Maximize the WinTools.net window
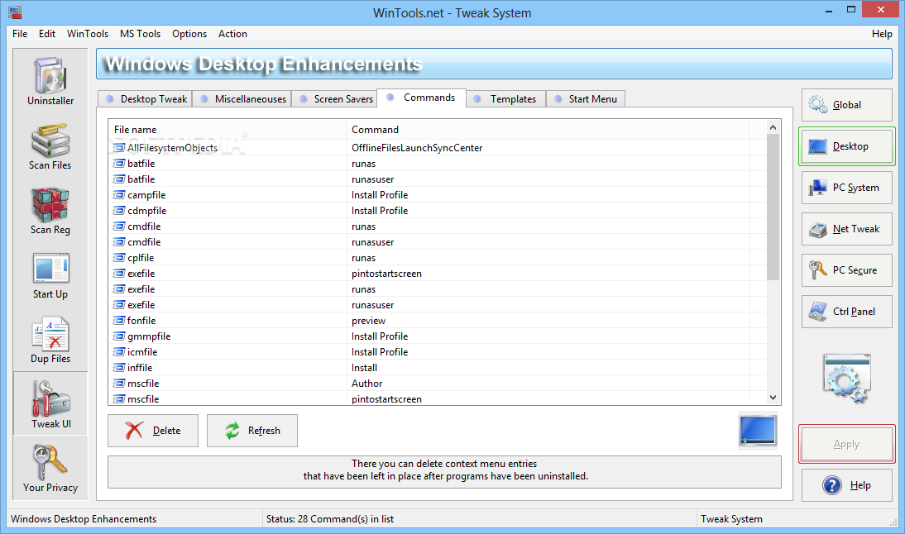This screenshot has width=905, height=534. click(850, 11)
